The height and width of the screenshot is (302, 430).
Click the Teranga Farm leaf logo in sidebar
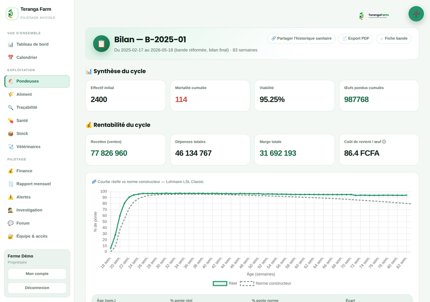[x=12, y=13]
